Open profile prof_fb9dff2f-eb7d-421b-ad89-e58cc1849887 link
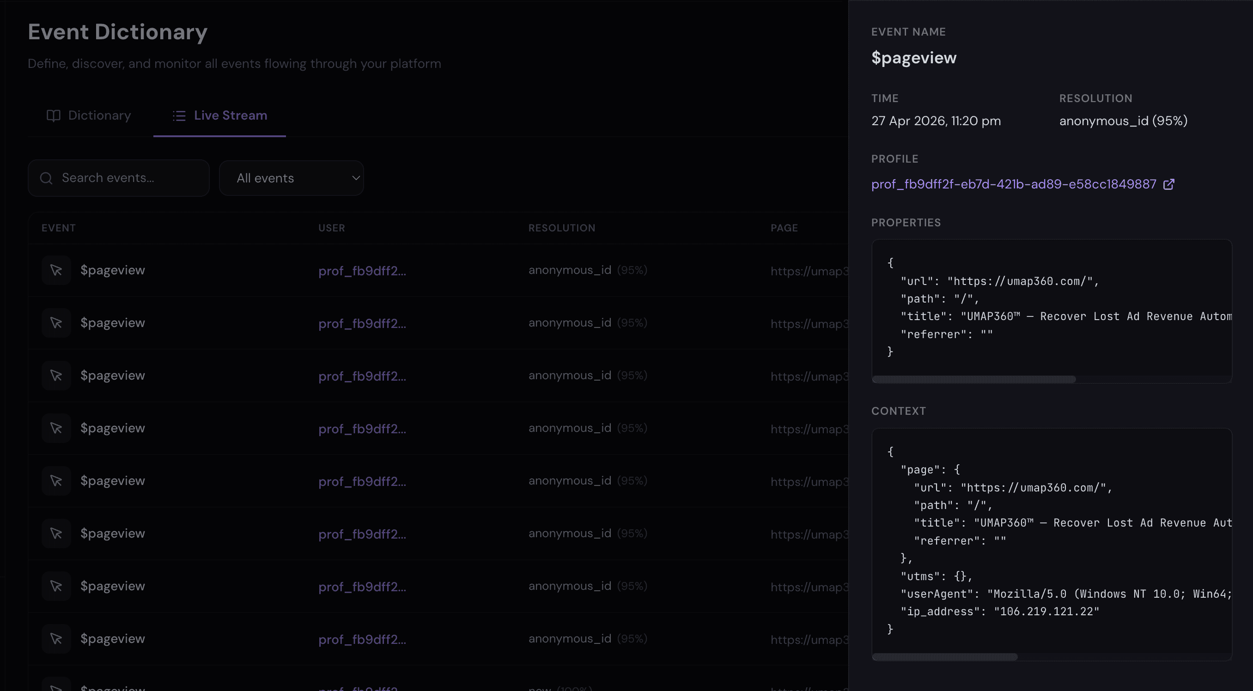The width and height of the screenshot is (1253, 691). coord(1014,184)
